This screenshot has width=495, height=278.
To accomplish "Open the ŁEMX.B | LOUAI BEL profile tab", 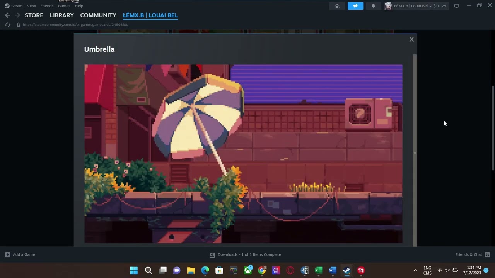I will point(150,15).
